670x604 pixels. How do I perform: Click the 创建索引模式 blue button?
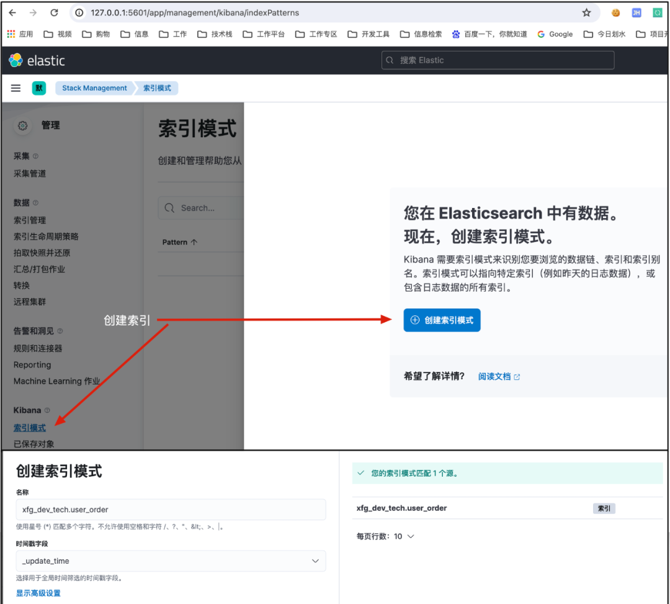tap(442, 320)
